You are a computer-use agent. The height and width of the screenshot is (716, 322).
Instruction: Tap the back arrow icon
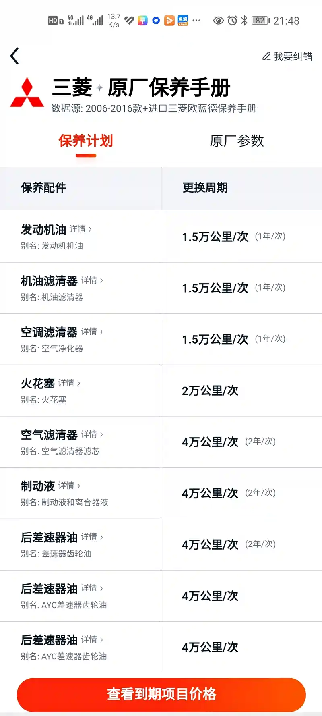(x=15, y=56)
